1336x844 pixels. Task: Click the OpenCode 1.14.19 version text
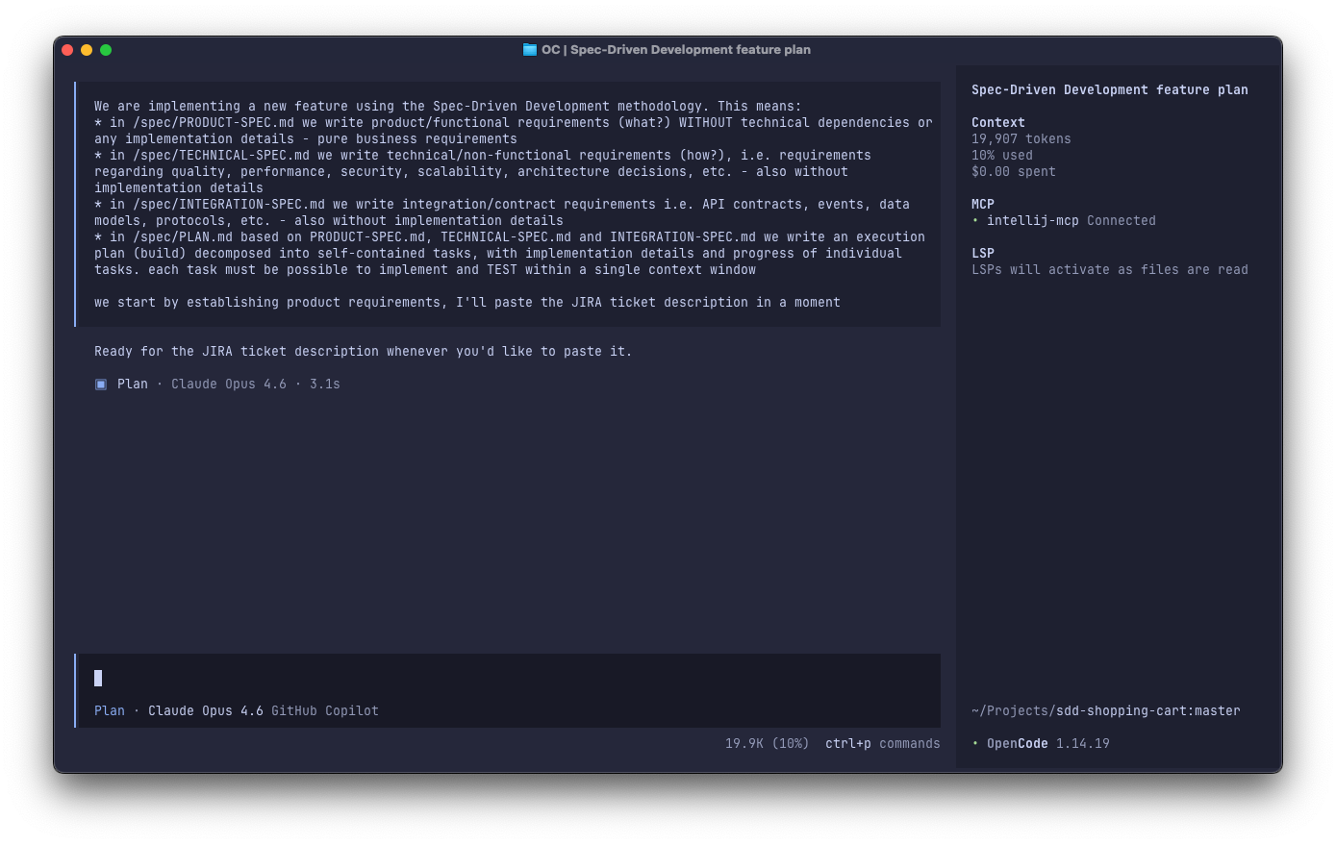click(1041, 744)
